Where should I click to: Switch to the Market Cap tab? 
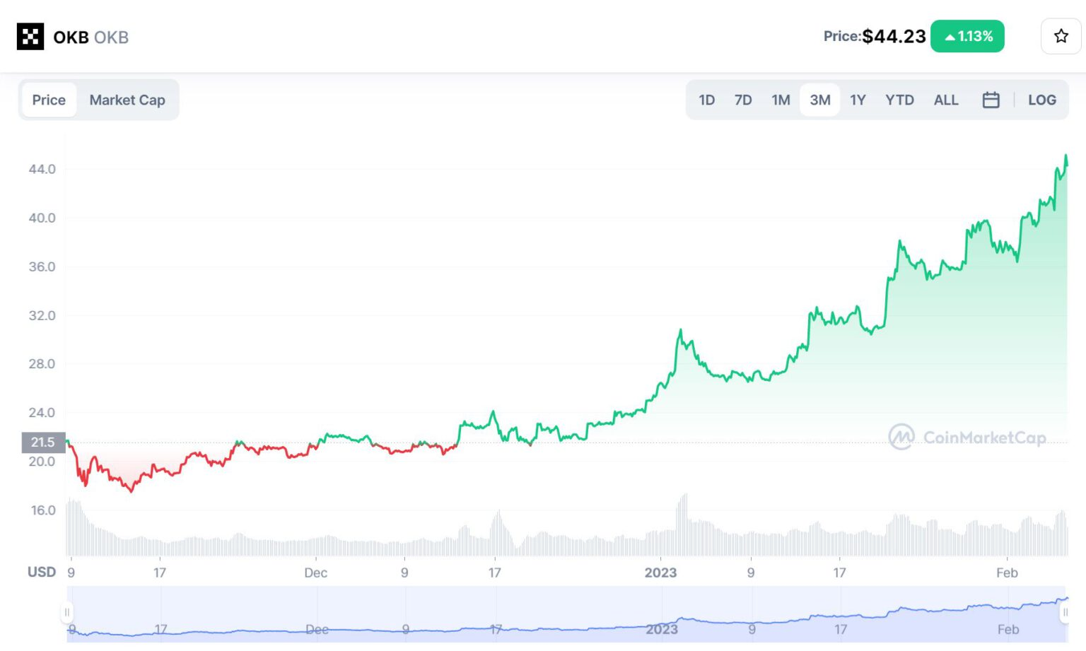(127, 100)
